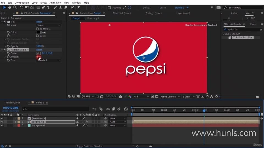Choose the Type text tool
The height and width of the screenshot is (148, 264).
point(49,7)
